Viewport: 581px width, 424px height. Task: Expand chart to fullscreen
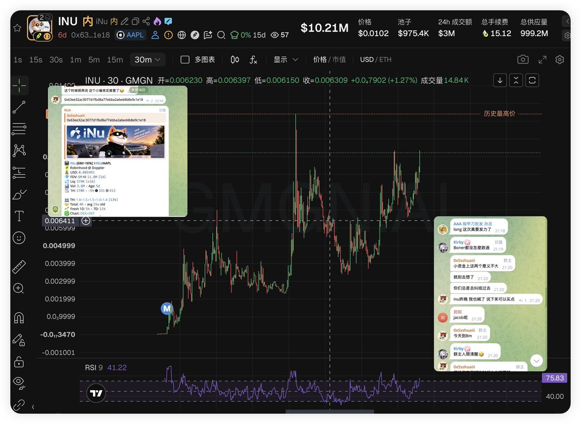tap(543, 59)
